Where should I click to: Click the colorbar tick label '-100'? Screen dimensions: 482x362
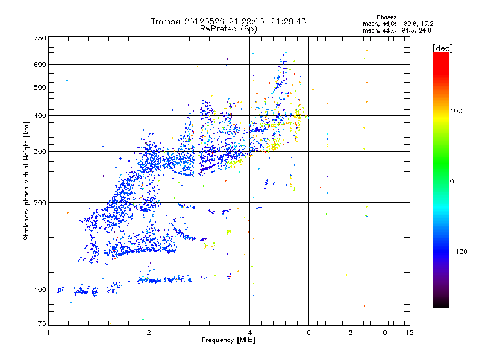(x=459, y=252)
